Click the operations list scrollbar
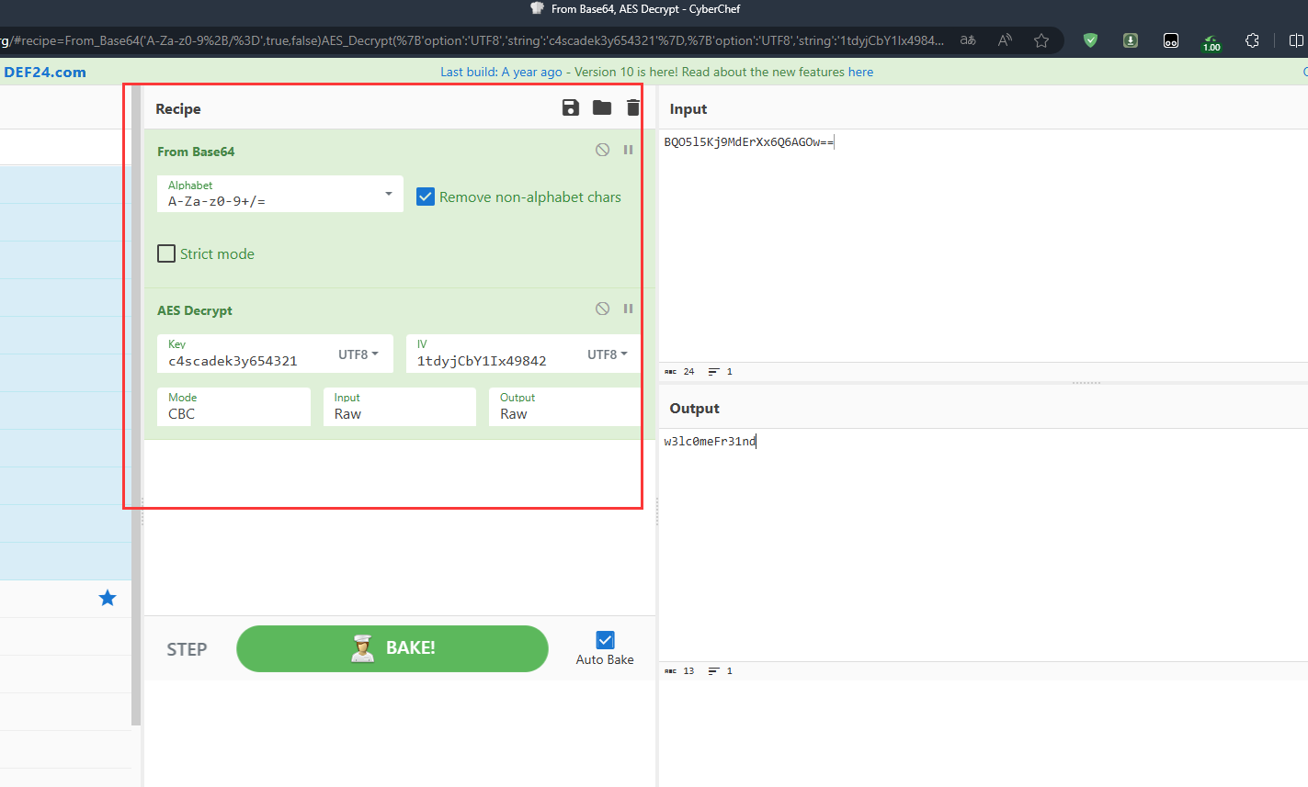 [136, 404]
